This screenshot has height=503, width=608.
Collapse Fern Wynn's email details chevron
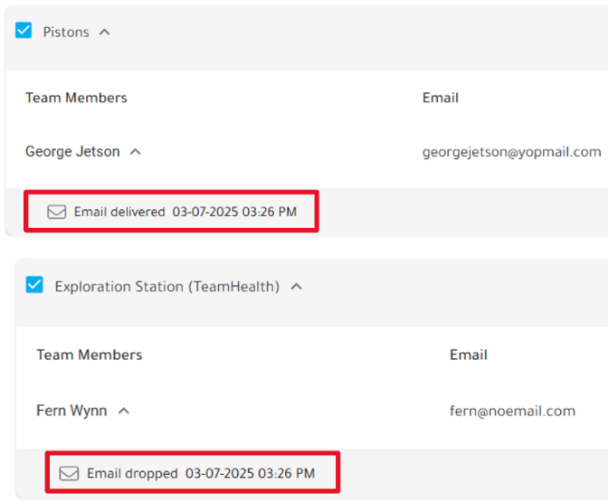123,411
